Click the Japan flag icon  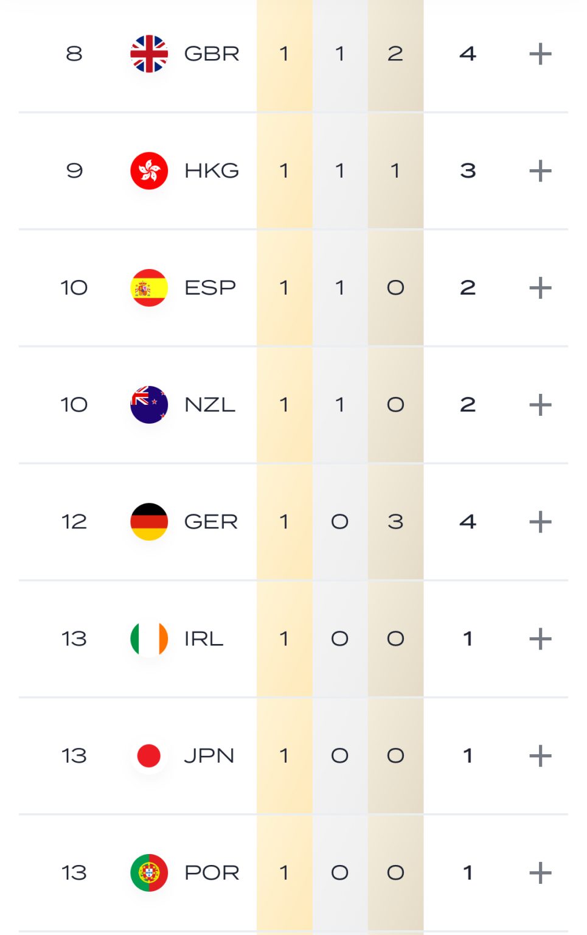[x=149, y=755]
